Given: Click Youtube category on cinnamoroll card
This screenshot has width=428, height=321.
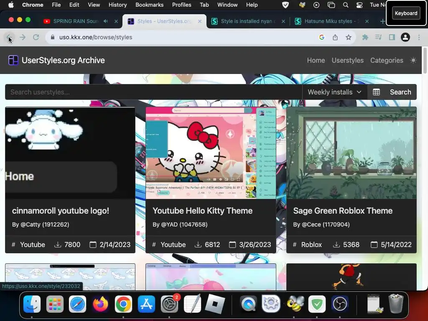Looking at the screenshot, I should (x=33, y=245).
